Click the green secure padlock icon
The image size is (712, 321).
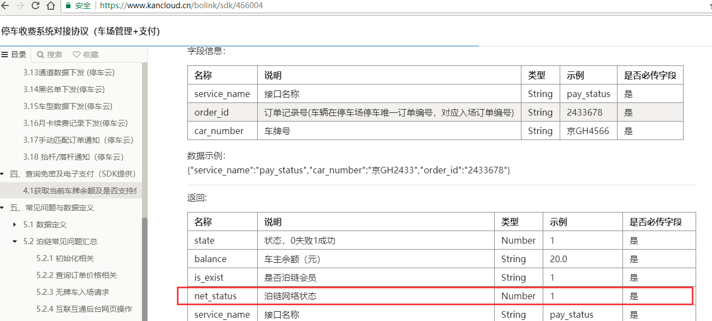pos(68,6)
